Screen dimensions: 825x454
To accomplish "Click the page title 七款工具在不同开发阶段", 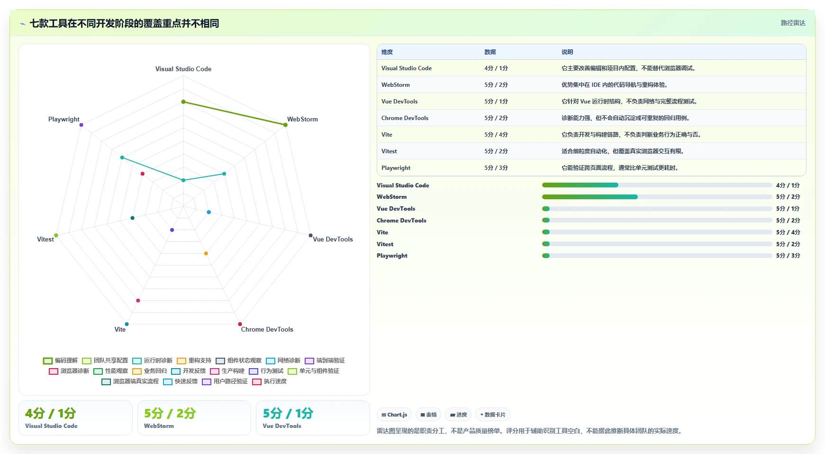I will 124,23.
